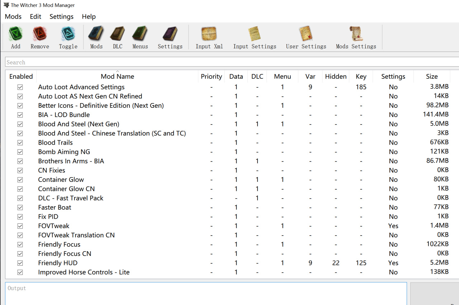Disable the Auto Loot Advanced Settings mod checkbox
459x305 pixels.
point(20,87)
